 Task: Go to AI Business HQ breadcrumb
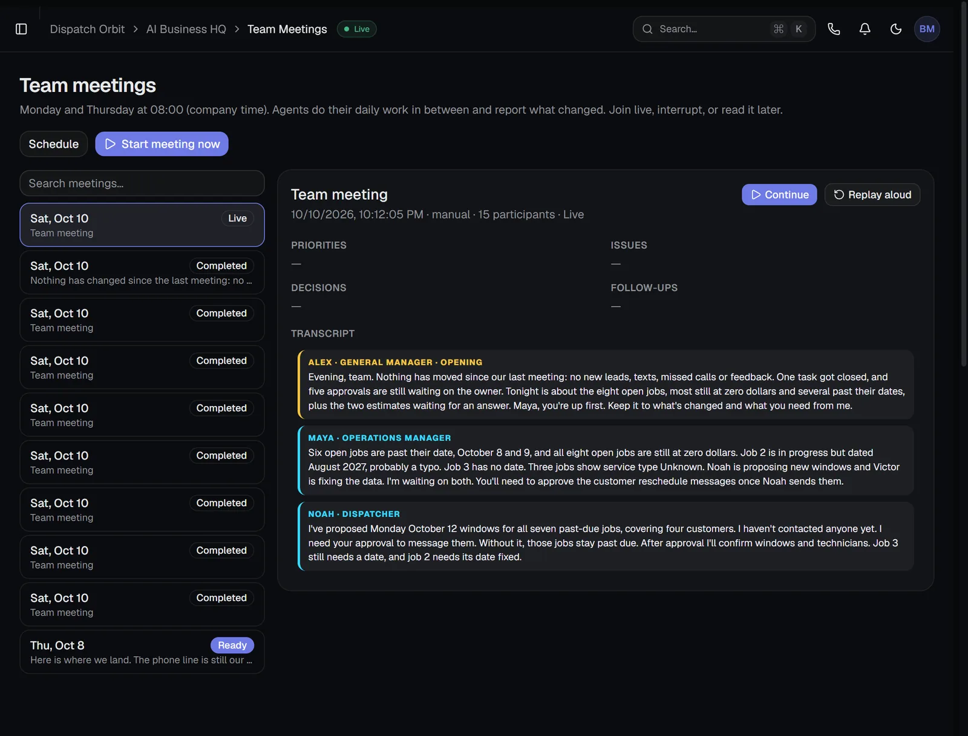pos(186,29)
